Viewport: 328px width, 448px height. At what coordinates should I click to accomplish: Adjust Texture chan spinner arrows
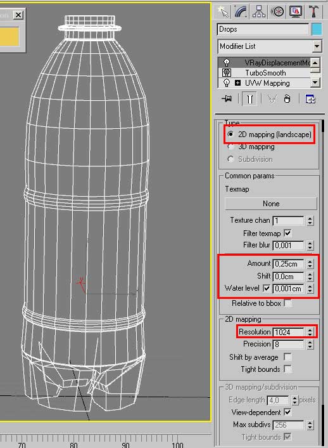click(x=310, y=221)
